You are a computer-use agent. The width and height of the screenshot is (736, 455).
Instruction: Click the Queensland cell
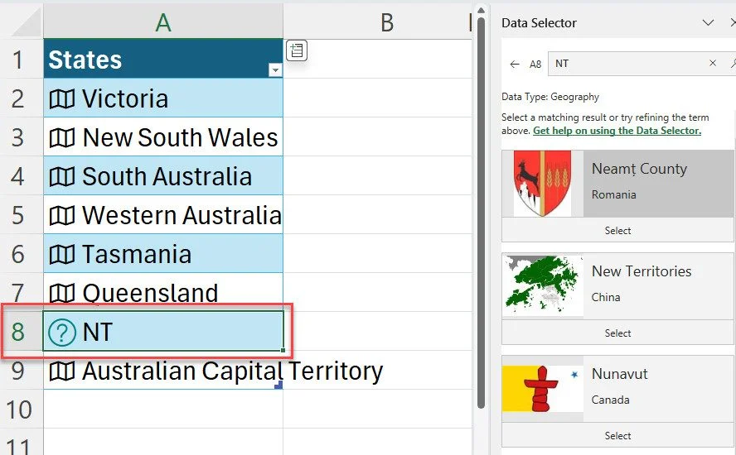click(x=163, y=292)
